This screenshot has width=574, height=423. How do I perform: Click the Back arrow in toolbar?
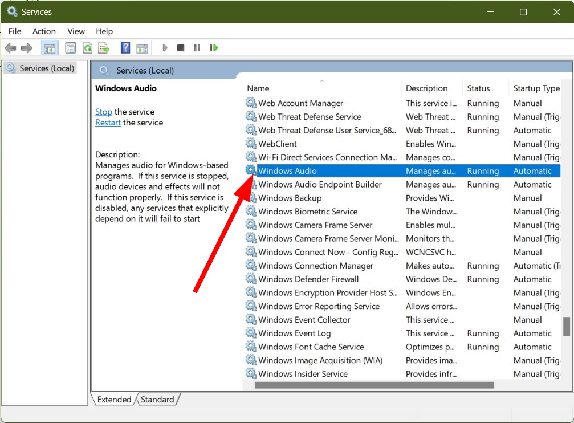(x=10, y=48)
